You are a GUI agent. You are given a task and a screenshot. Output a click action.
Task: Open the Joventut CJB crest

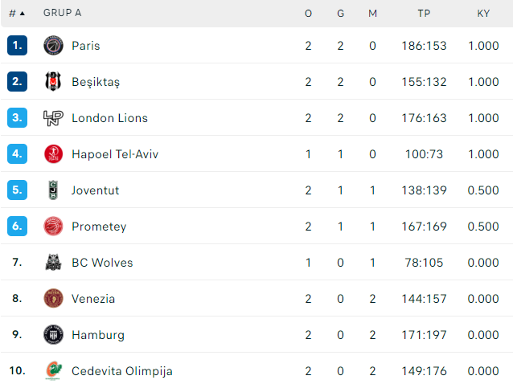pos(53,190)
